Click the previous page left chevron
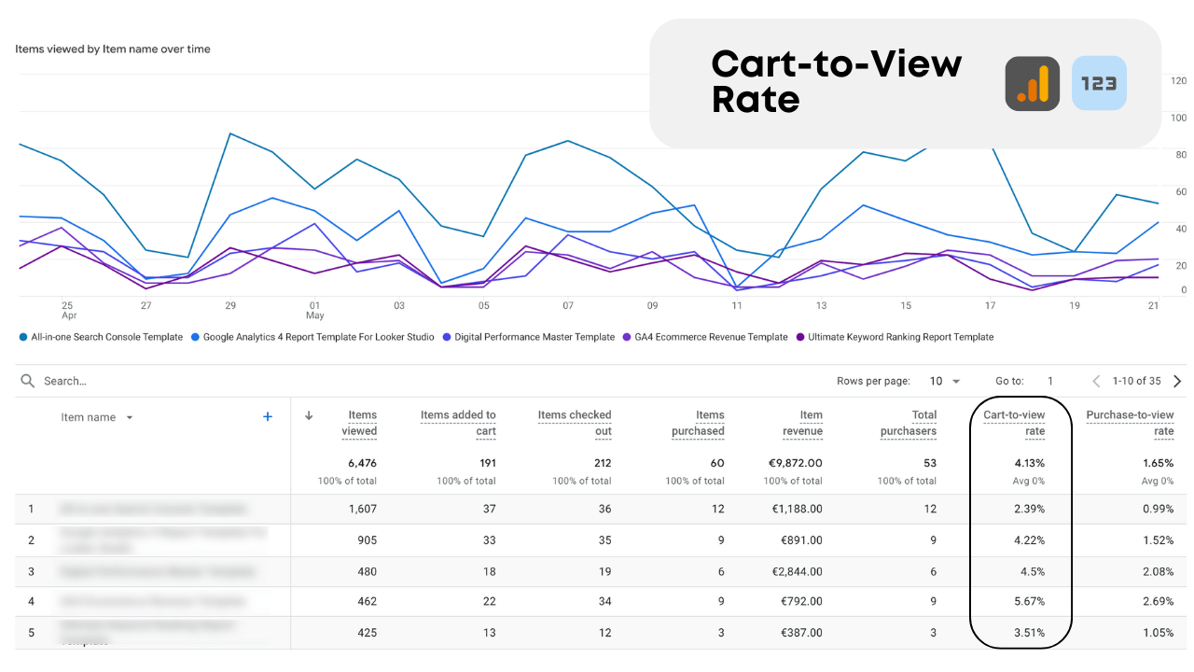This screenshot has width=1194, height=672. point(1096,381)
